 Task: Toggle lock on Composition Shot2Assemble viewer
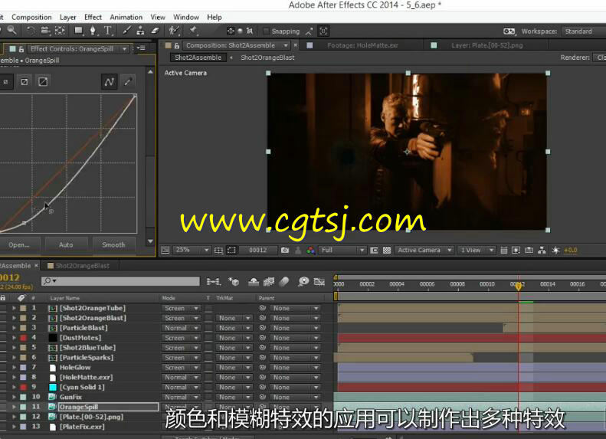[177, 46]
